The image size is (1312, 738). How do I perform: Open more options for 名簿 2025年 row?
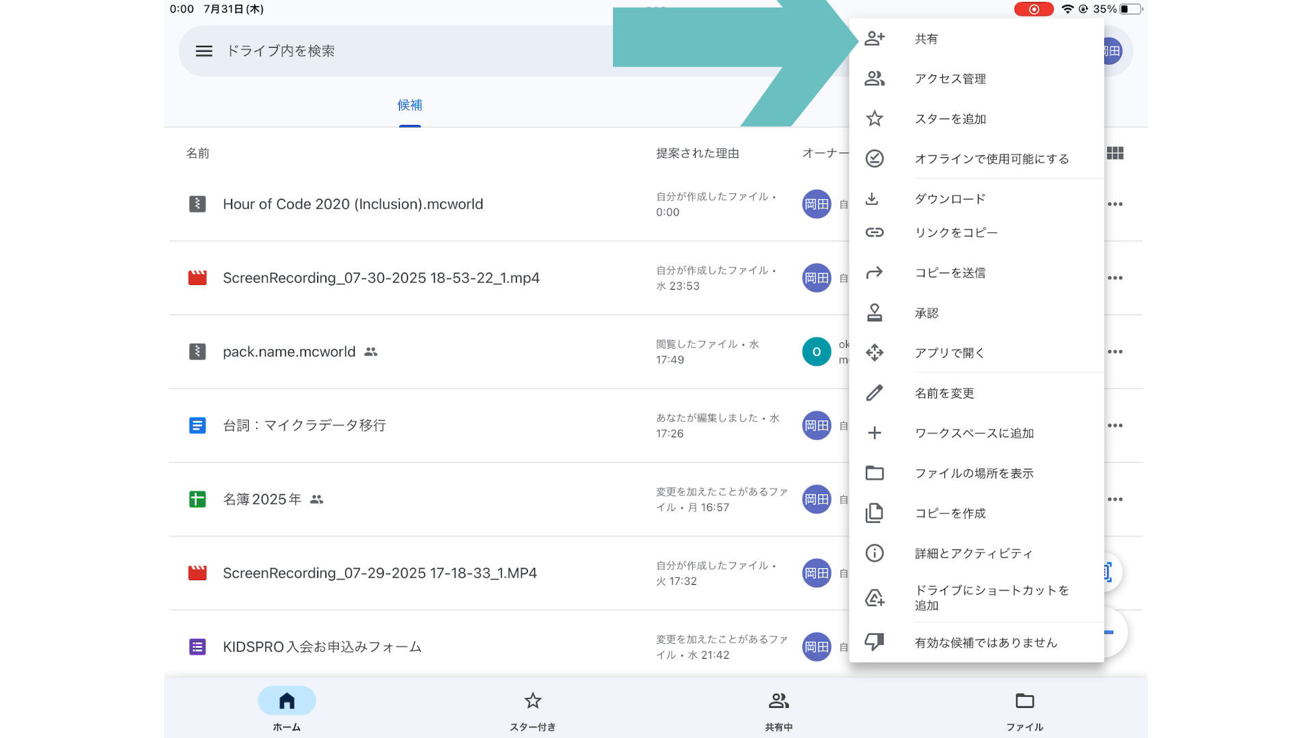pos(1115,500)
